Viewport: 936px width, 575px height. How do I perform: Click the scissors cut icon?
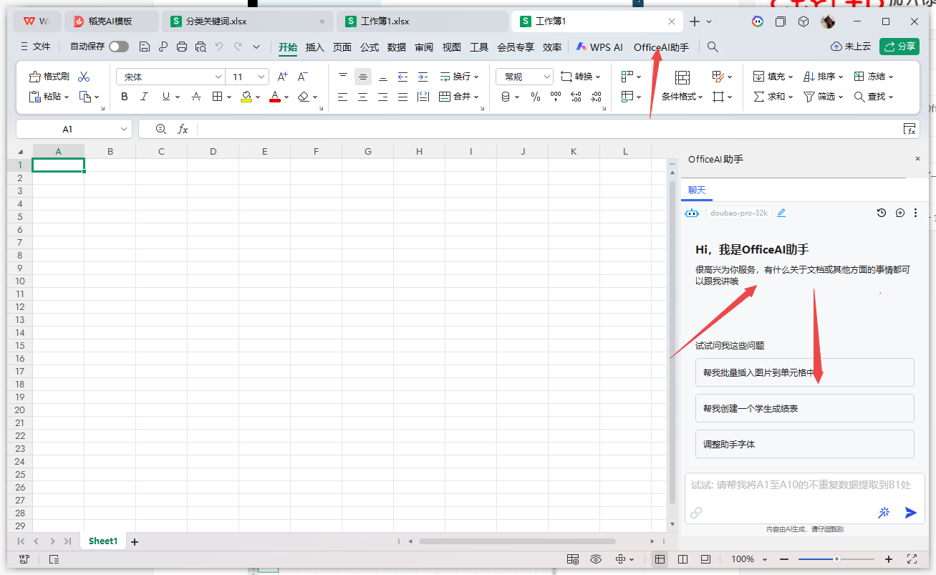point(84,77)
